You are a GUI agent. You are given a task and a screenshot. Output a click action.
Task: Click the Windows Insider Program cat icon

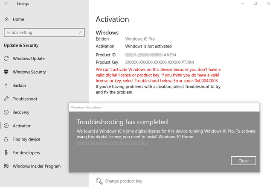point(6,166)
